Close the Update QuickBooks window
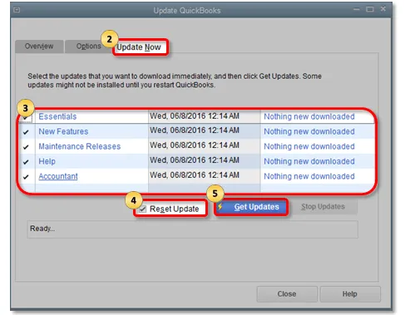The image size is (405, 315). pyautogui.click(x=383, y=9)
